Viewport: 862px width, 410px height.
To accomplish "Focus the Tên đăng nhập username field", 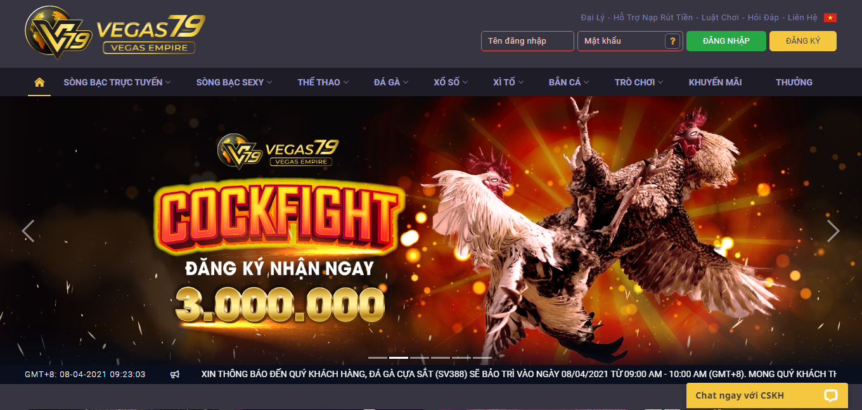I will click(527, 41).
